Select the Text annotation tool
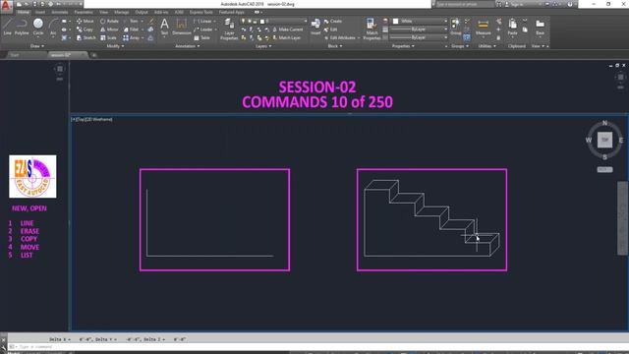Viewport: 629px width, 354px height. [164, 28]
